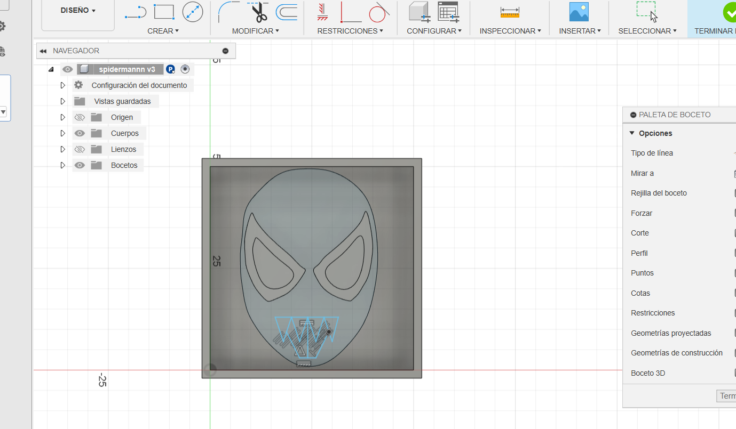Expand the Lienzos node

pos(62,149)
